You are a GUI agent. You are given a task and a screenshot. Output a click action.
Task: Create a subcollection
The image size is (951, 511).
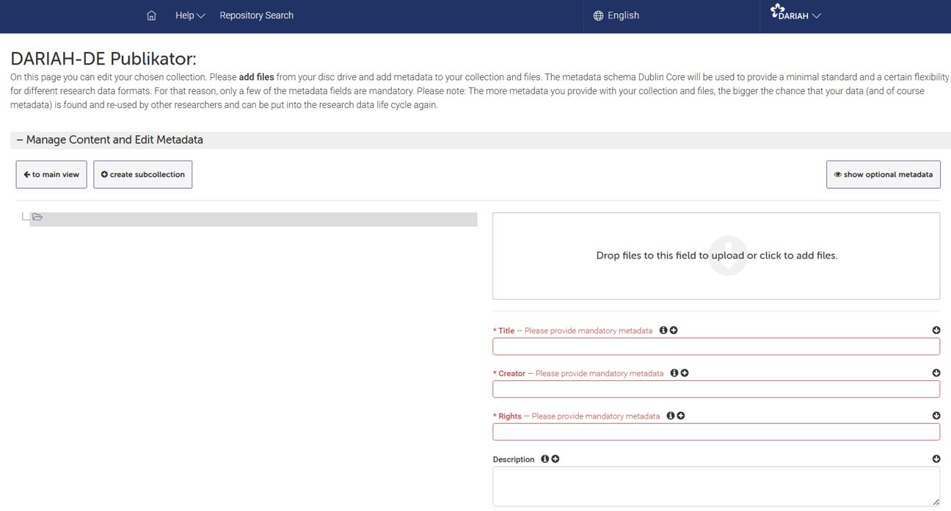click(143, 175)
